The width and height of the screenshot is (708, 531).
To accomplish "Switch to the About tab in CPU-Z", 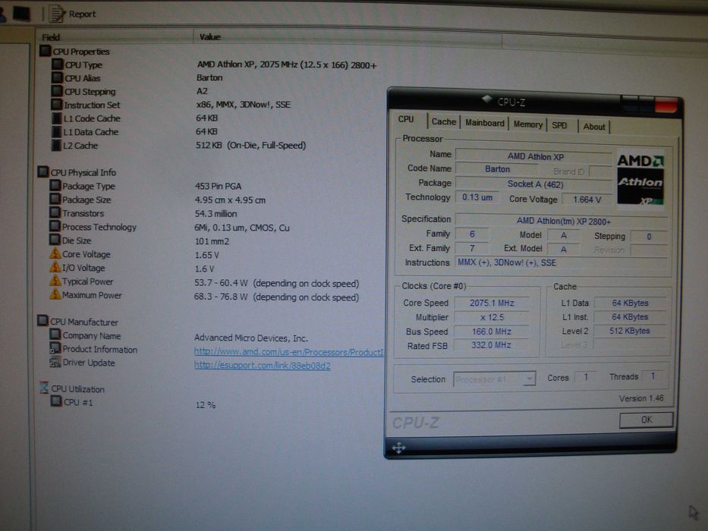I will click(593, 127).
